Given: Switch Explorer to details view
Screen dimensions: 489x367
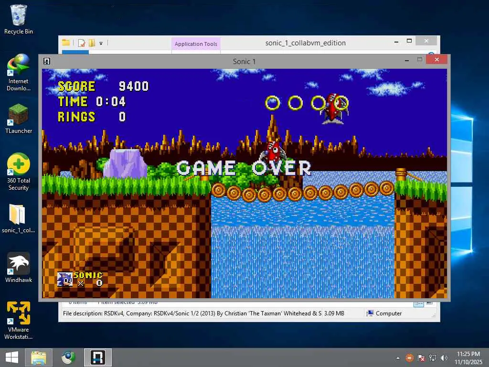Looking at the screenshot, I should point(418,304).
